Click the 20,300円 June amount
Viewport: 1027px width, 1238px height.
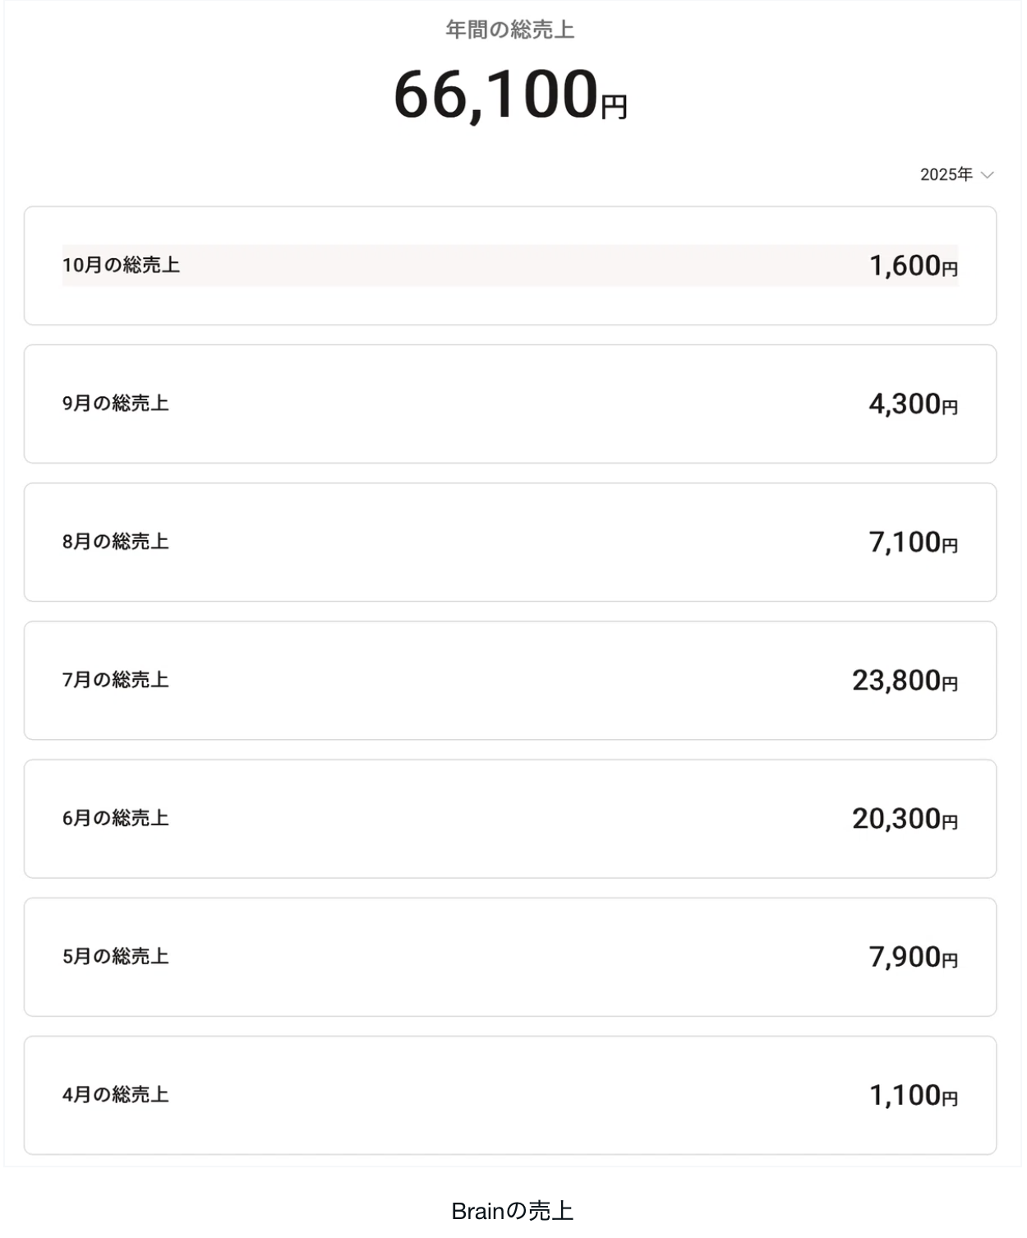point(905,818)
